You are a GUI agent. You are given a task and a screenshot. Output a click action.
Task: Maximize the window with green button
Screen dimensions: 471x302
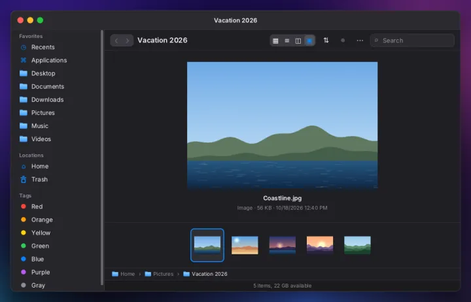41,20
